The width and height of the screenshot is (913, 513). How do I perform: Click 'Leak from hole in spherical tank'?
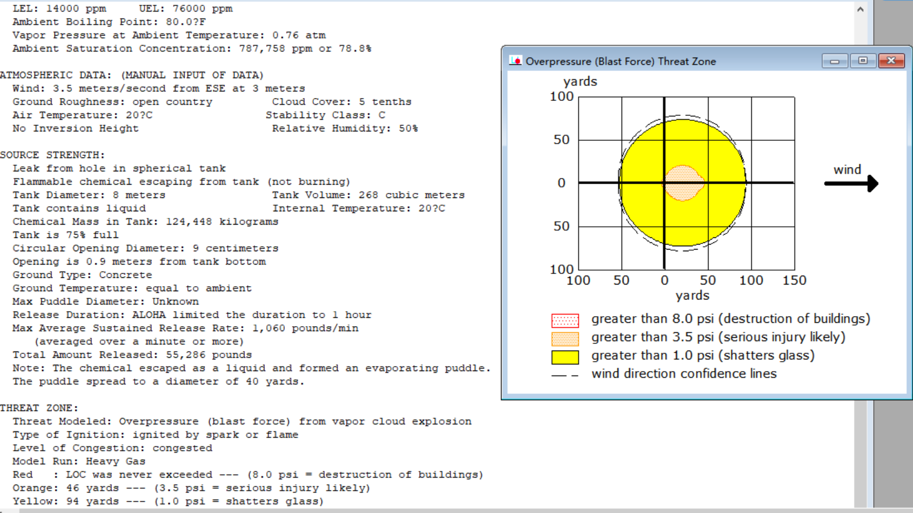(x=119, y=169)
